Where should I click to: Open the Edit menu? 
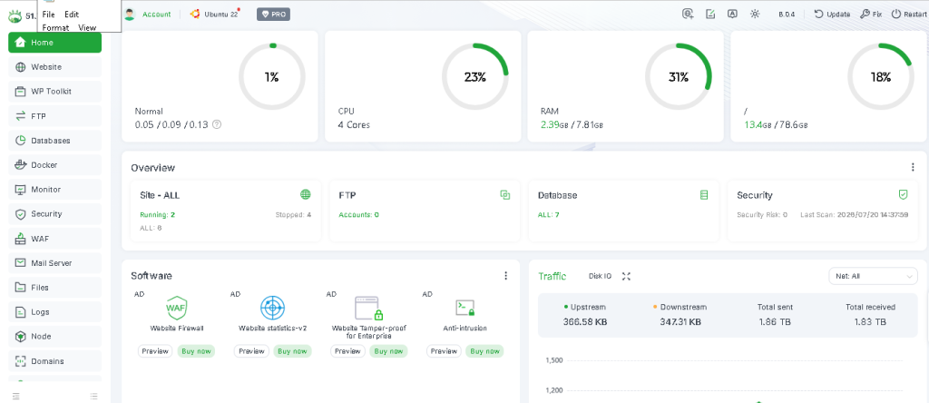pyautogui.click(x=72, y=15)
